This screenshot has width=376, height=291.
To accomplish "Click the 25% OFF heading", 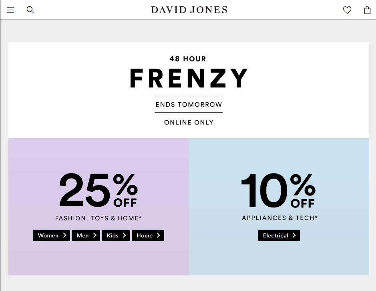I will point(99,191).
